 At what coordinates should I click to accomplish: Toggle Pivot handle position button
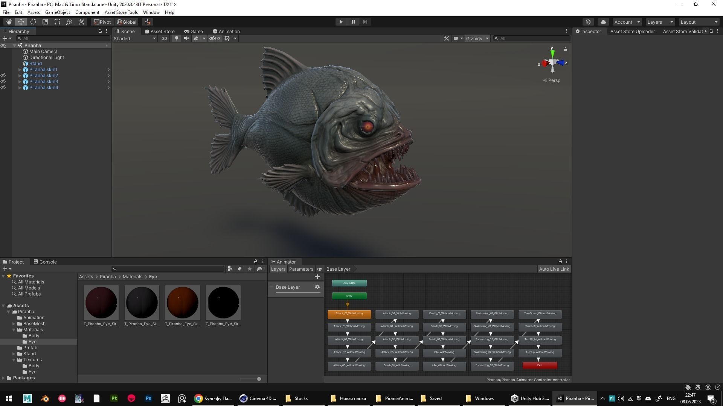pyautogui.click(x=102, y=22)
